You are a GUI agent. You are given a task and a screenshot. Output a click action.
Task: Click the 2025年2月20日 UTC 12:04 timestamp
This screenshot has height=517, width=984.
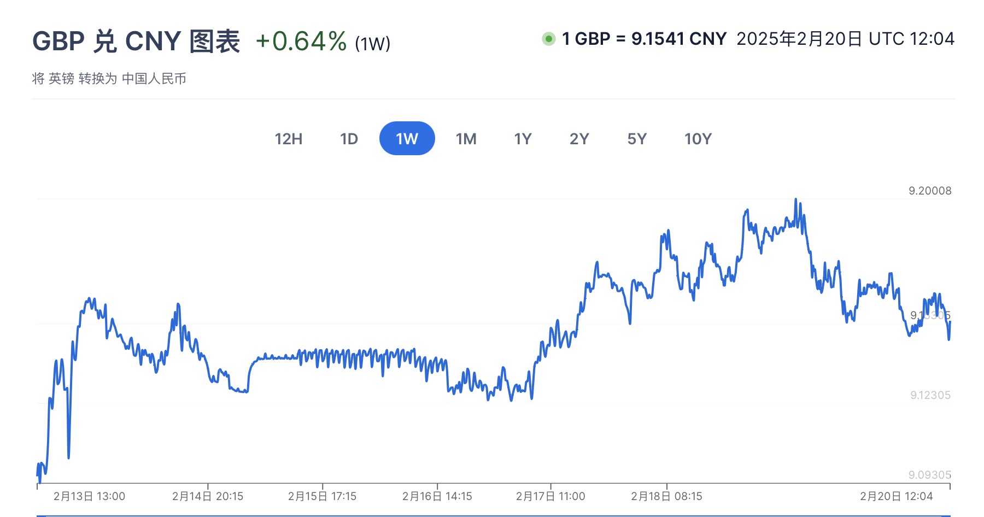tap(845, 39)
